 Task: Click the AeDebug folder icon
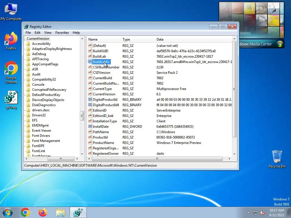click(28, 54)
